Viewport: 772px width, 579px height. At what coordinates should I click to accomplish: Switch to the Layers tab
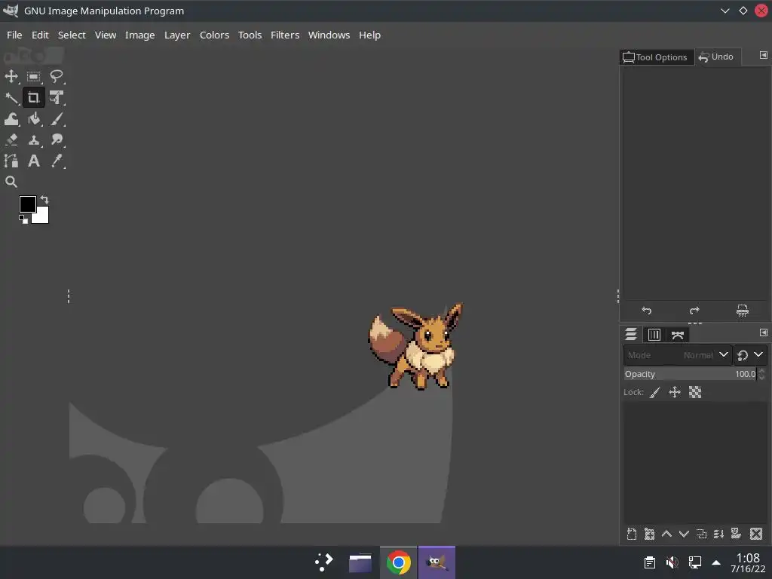pos(631,334)
